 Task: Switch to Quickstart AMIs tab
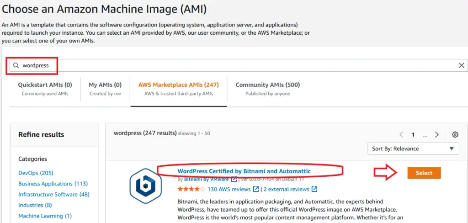coord(45,89)
